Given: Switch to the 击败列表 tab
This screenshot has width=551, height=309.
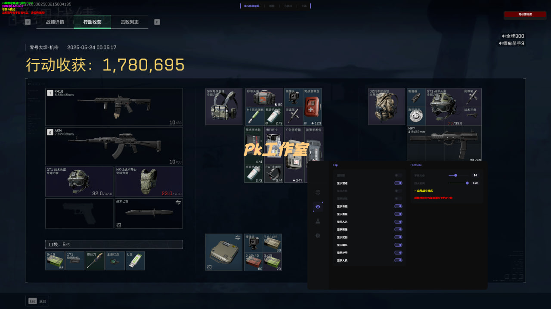Looking at the screenshot, I should (130, 22).
